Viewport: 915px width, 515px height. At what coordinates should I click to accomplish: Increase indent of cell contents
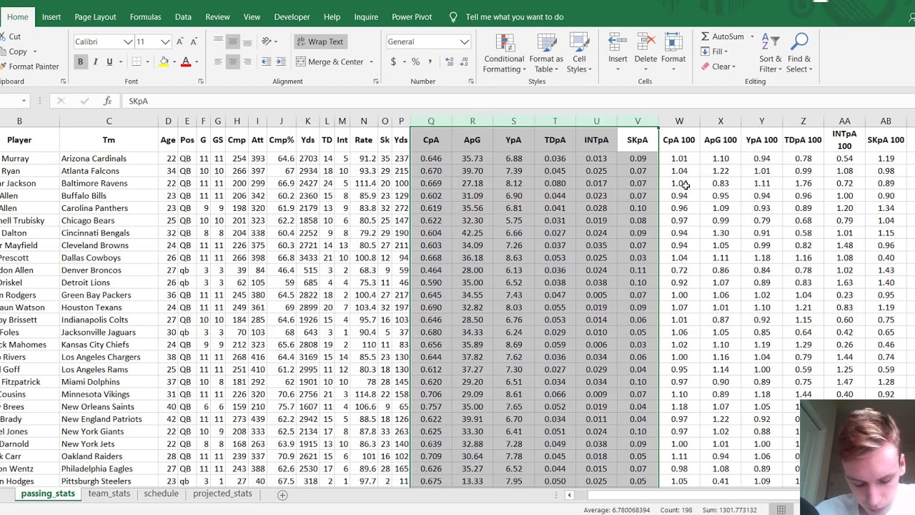(x=281, y=62)
